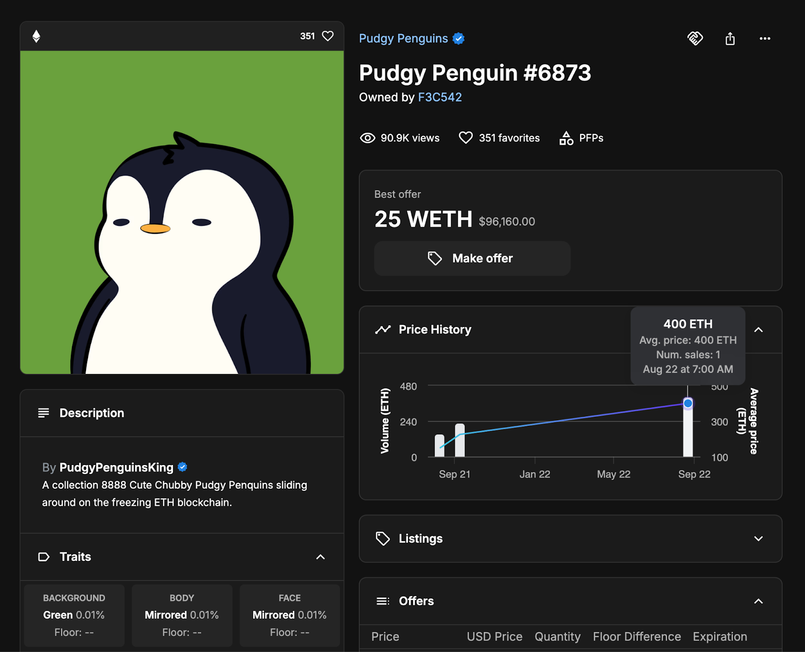Click verified badge beside PudgyPenguinsKing
This screenshot has height=652, width=805.
(183, 467)
